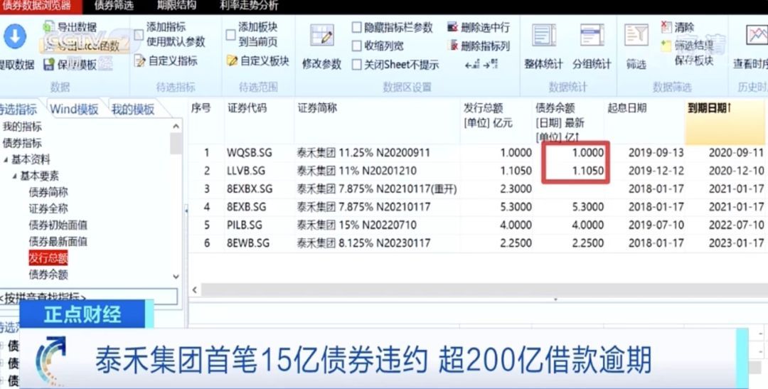The image size is (768, 389).
Task: Select 债券余额 in indicator tree
Action: [x=48, y=275]
